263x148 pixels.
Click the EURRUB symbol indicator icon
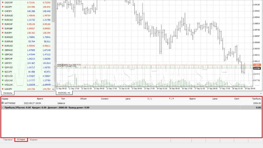coord(3,41)
